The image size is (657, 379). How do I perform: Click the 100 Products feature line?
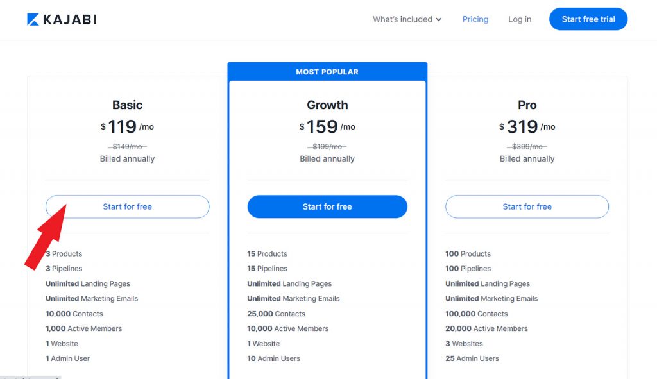click(x=468, y=254)
